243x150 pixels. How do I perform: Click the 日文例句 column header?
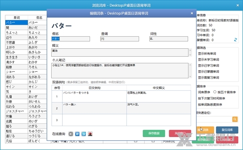click(x=94, y=88)
